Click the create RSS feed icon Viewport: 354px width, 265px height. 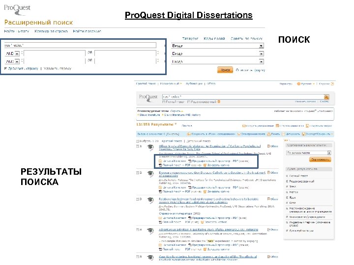tap(277, 126)
